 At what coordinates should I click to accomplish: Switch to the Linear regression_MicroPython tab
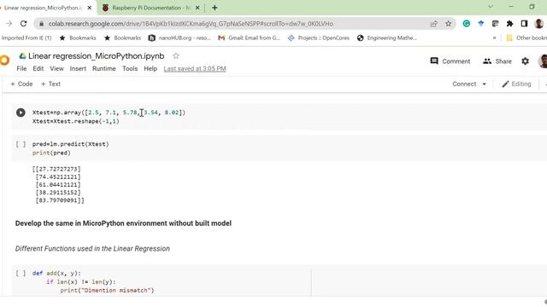44,8
